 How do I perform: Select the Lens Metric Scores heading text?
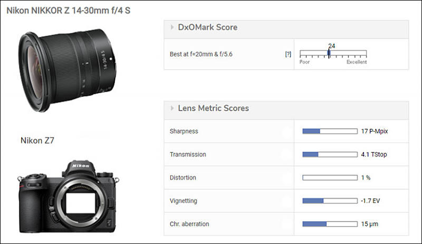(214, 108)
